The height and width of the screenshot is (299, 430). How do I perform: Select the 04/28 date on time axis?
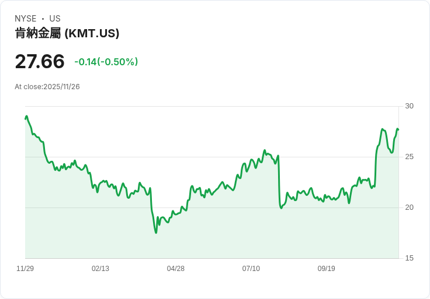coord(176,269)
